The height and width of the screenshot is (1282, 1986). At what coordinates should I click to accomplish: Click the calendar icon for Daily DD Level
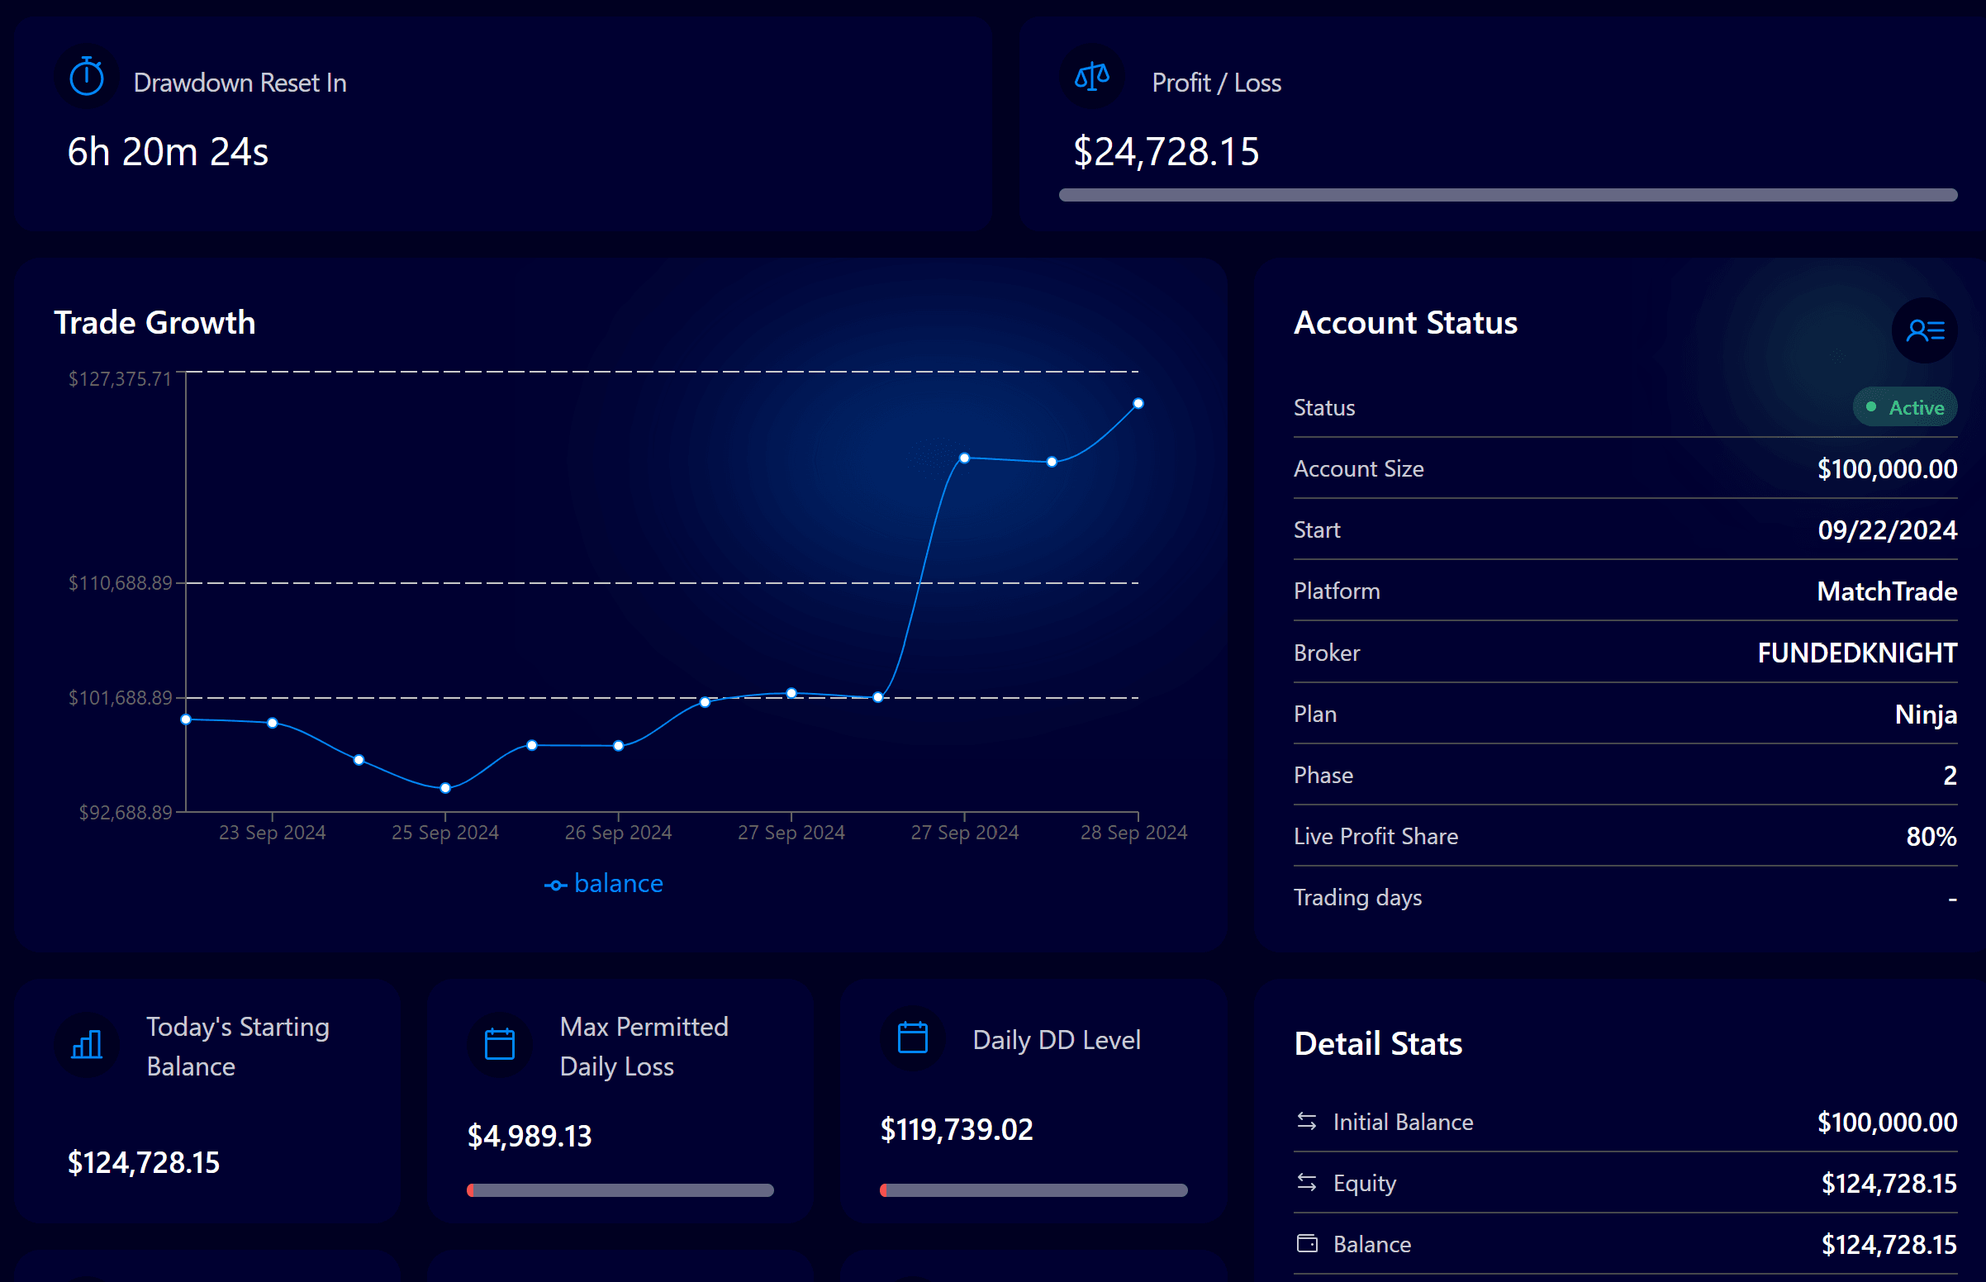click(x=913, y=1037)
